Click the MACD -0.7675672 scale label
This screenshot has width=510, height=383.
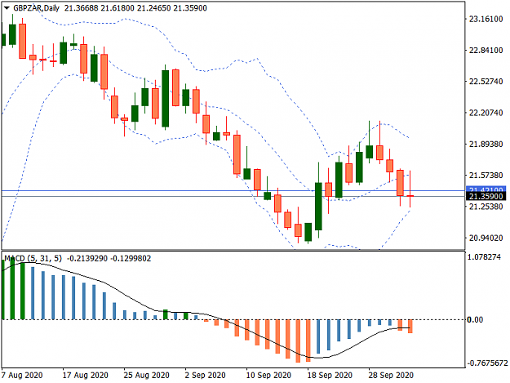click(487, 363)
